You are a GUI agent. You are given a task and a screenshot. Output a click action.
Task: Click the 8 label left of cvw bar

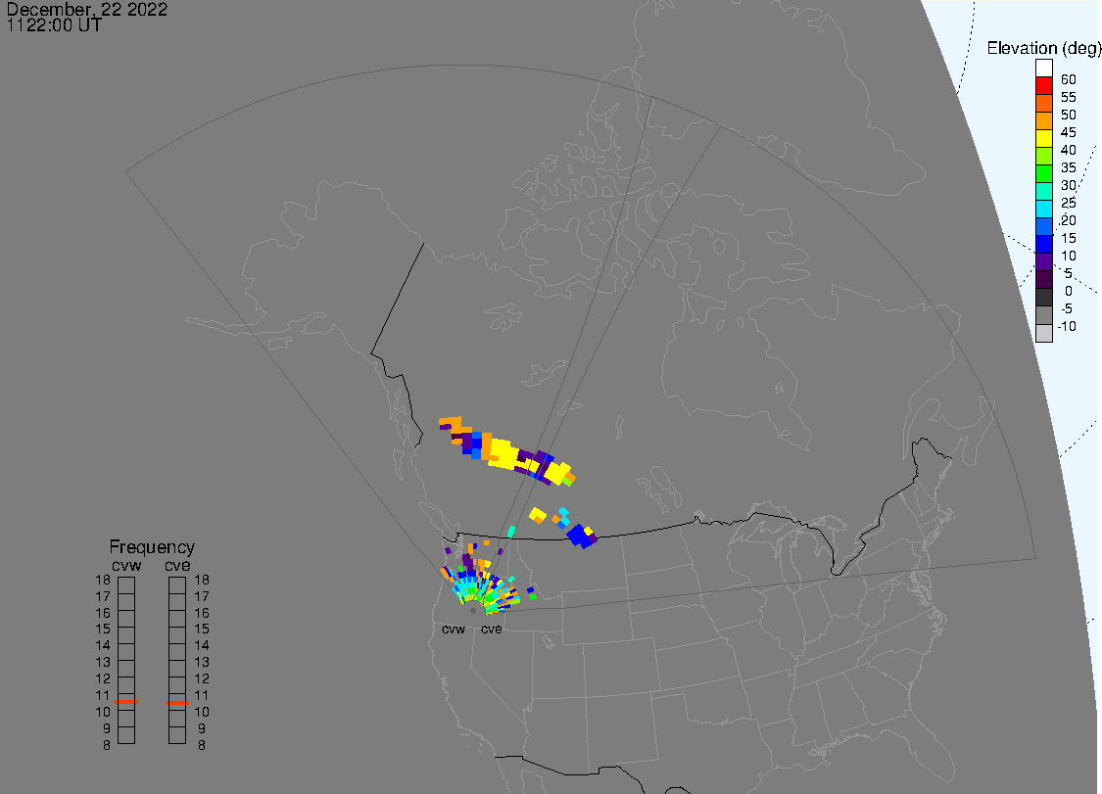tap(106, 745)
